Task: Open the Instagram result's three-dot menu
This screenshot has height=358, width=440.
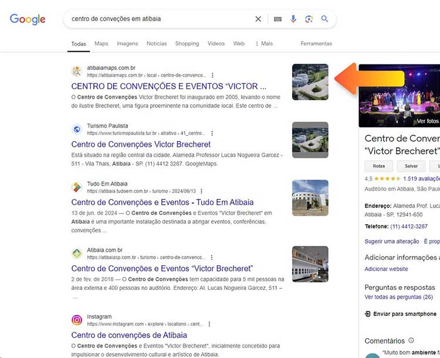Action: click(209, 324)
